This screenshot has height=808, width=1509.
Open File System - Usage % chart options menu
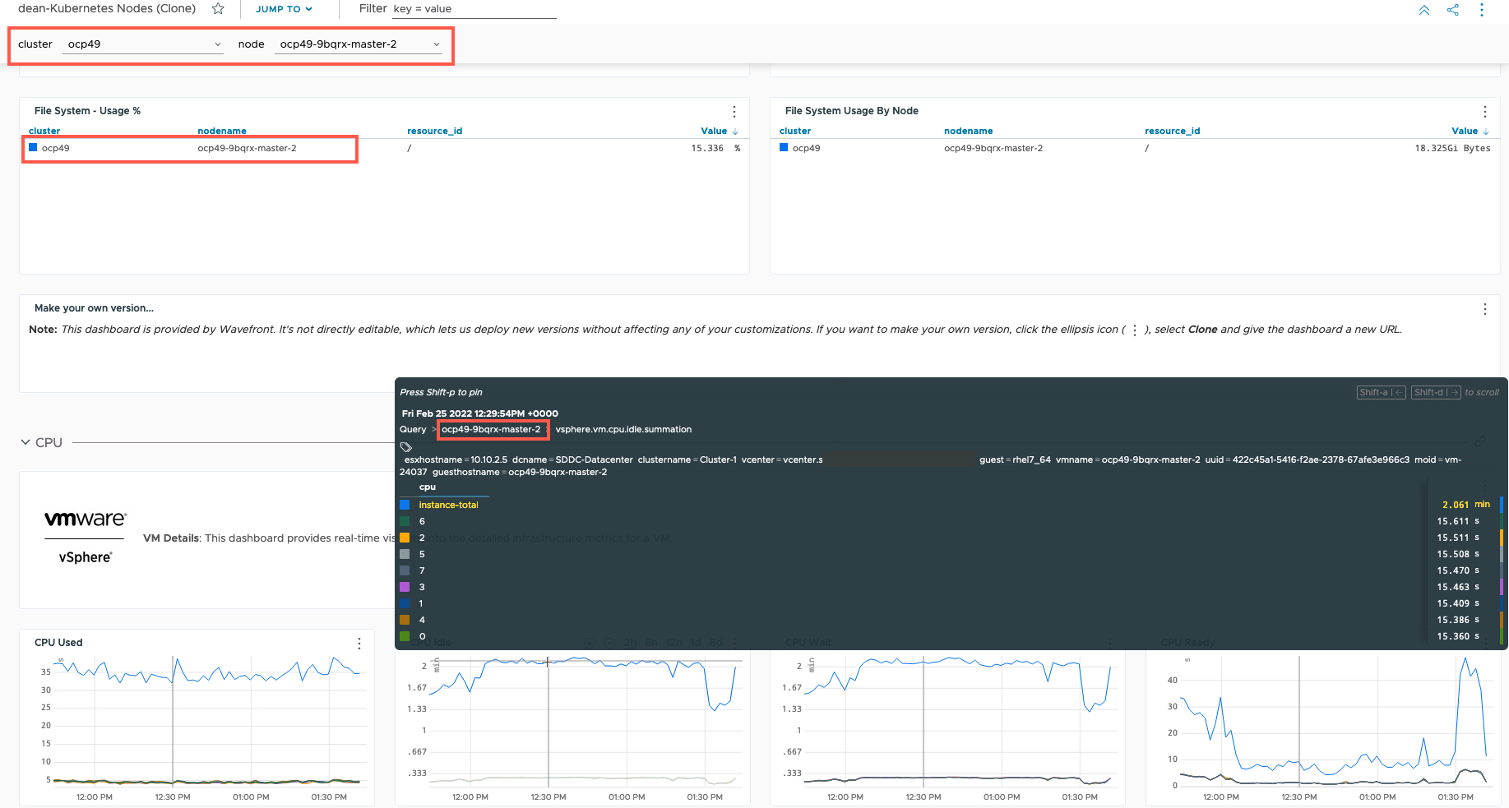click(x=734, y=112)
